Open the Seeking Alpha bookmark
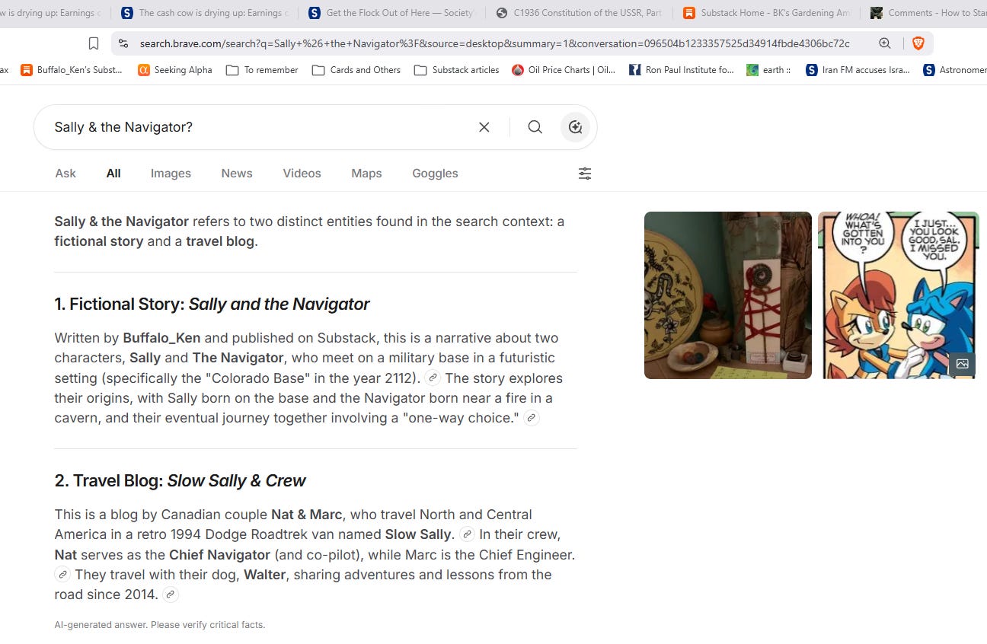This screenshot has height=644, width=987. 175,70
